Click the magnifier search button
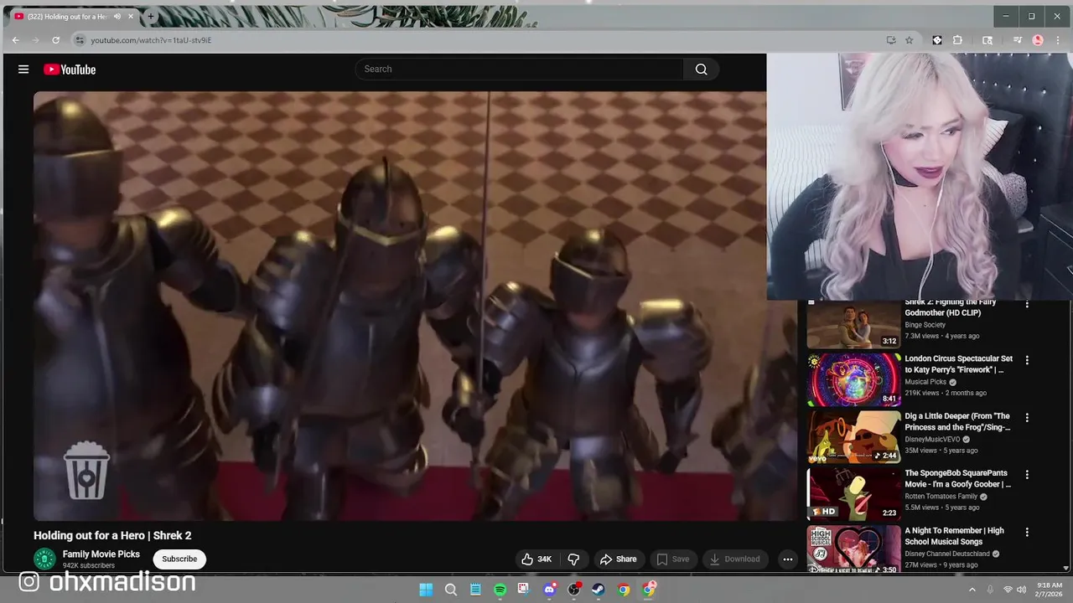The height and width of the screenshot is (603, 1073). click(x=702, y=70)
